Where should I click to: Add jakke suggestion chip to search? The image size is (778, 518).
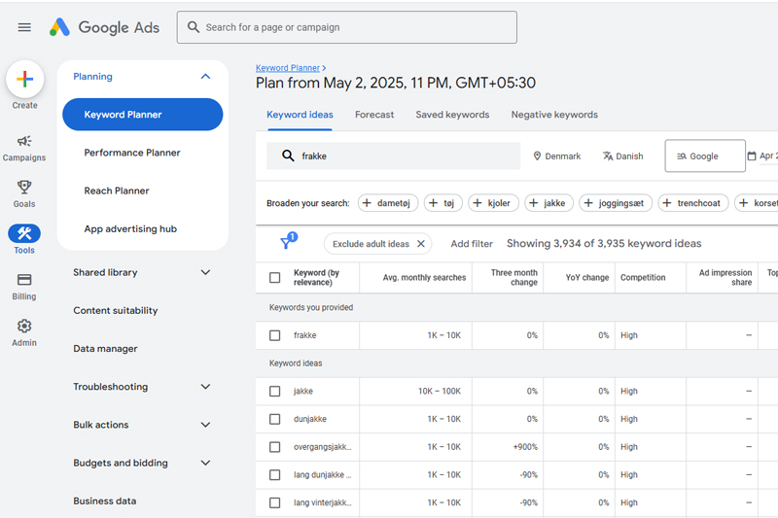pyautogui.click(x=548, y=203)
